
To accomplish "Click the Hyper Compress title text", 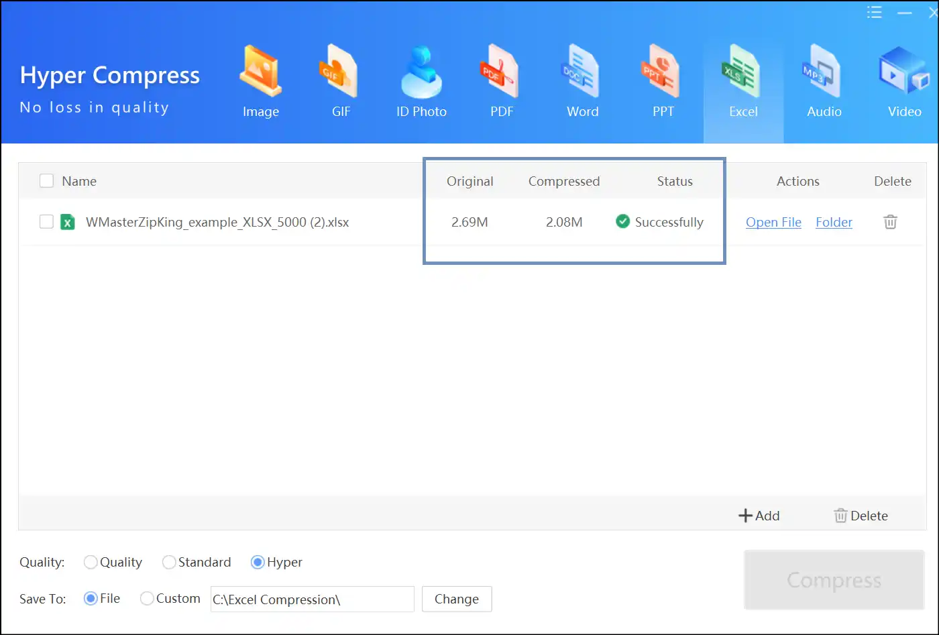I will [110, 76].
